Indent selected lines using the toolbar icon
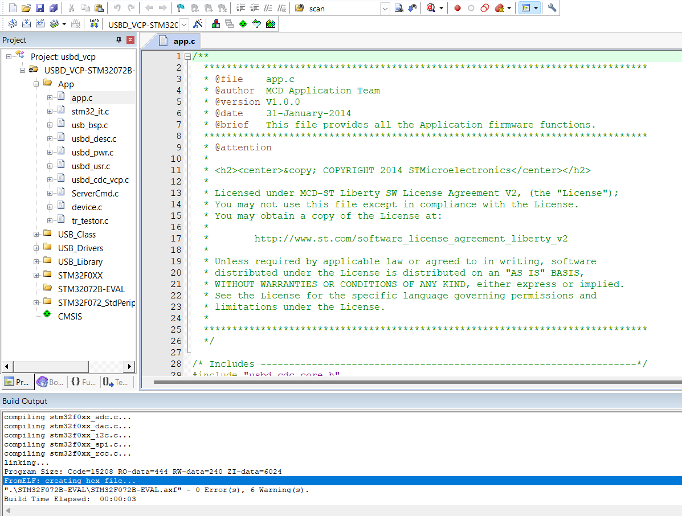 click(x=240, y=9)
